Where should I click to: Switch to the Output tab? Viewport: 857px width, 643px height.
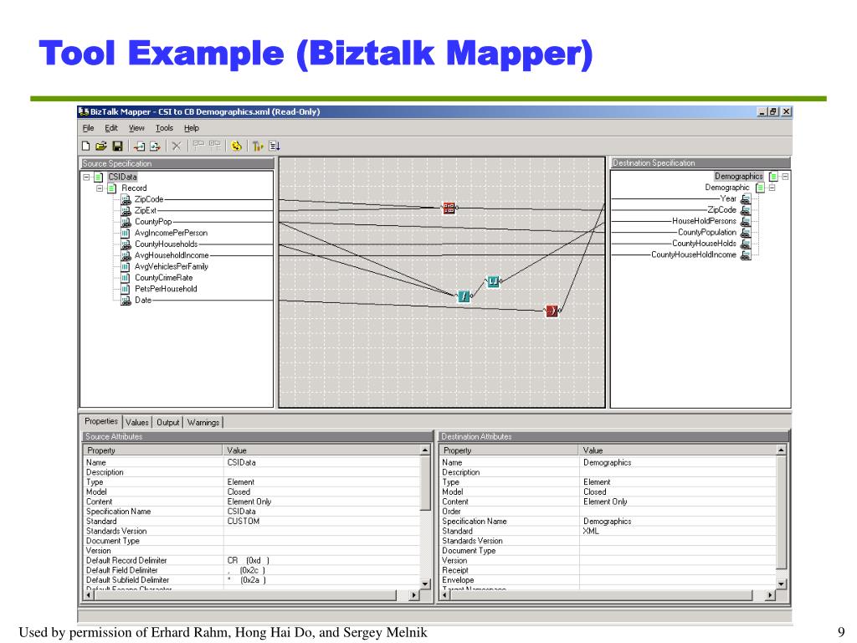tap(167, 422)
